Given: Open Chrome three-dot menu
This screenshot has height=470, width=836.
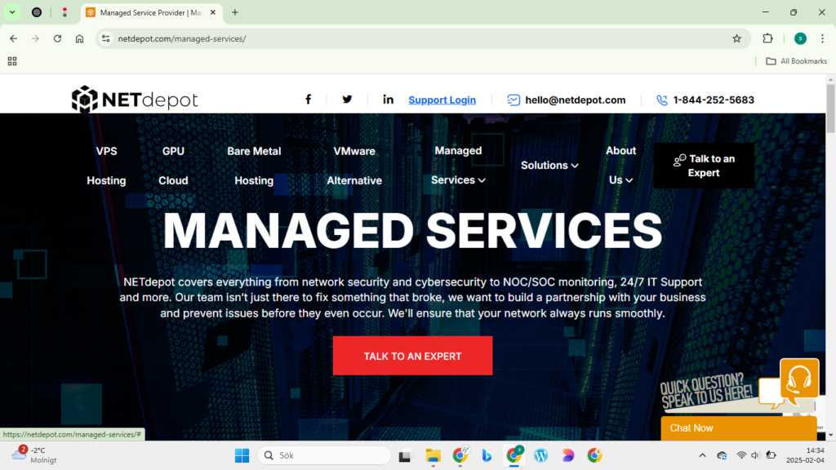Looking at the screenshot, I should click(x=823, y=38).
